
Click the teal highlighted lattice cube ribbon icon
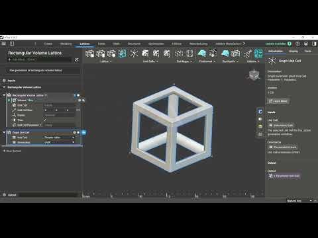tap(122, 54)
